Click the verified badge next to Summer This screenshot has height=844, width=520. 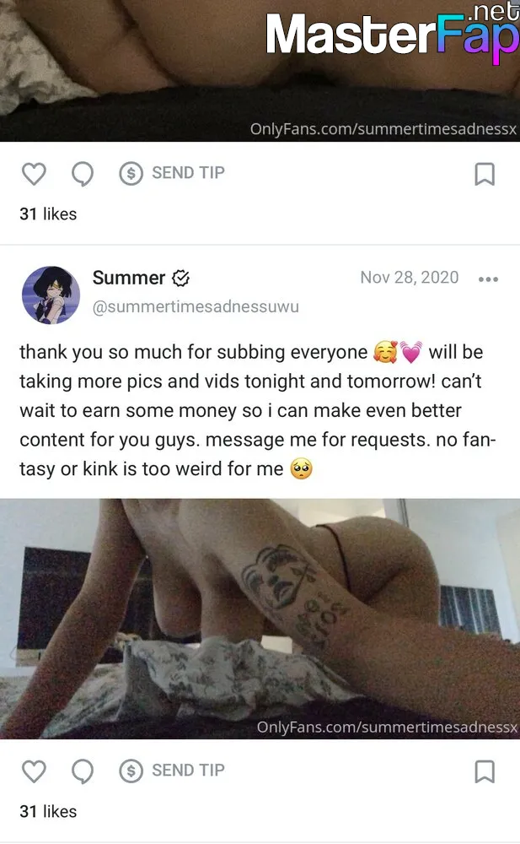pos(180,279)
